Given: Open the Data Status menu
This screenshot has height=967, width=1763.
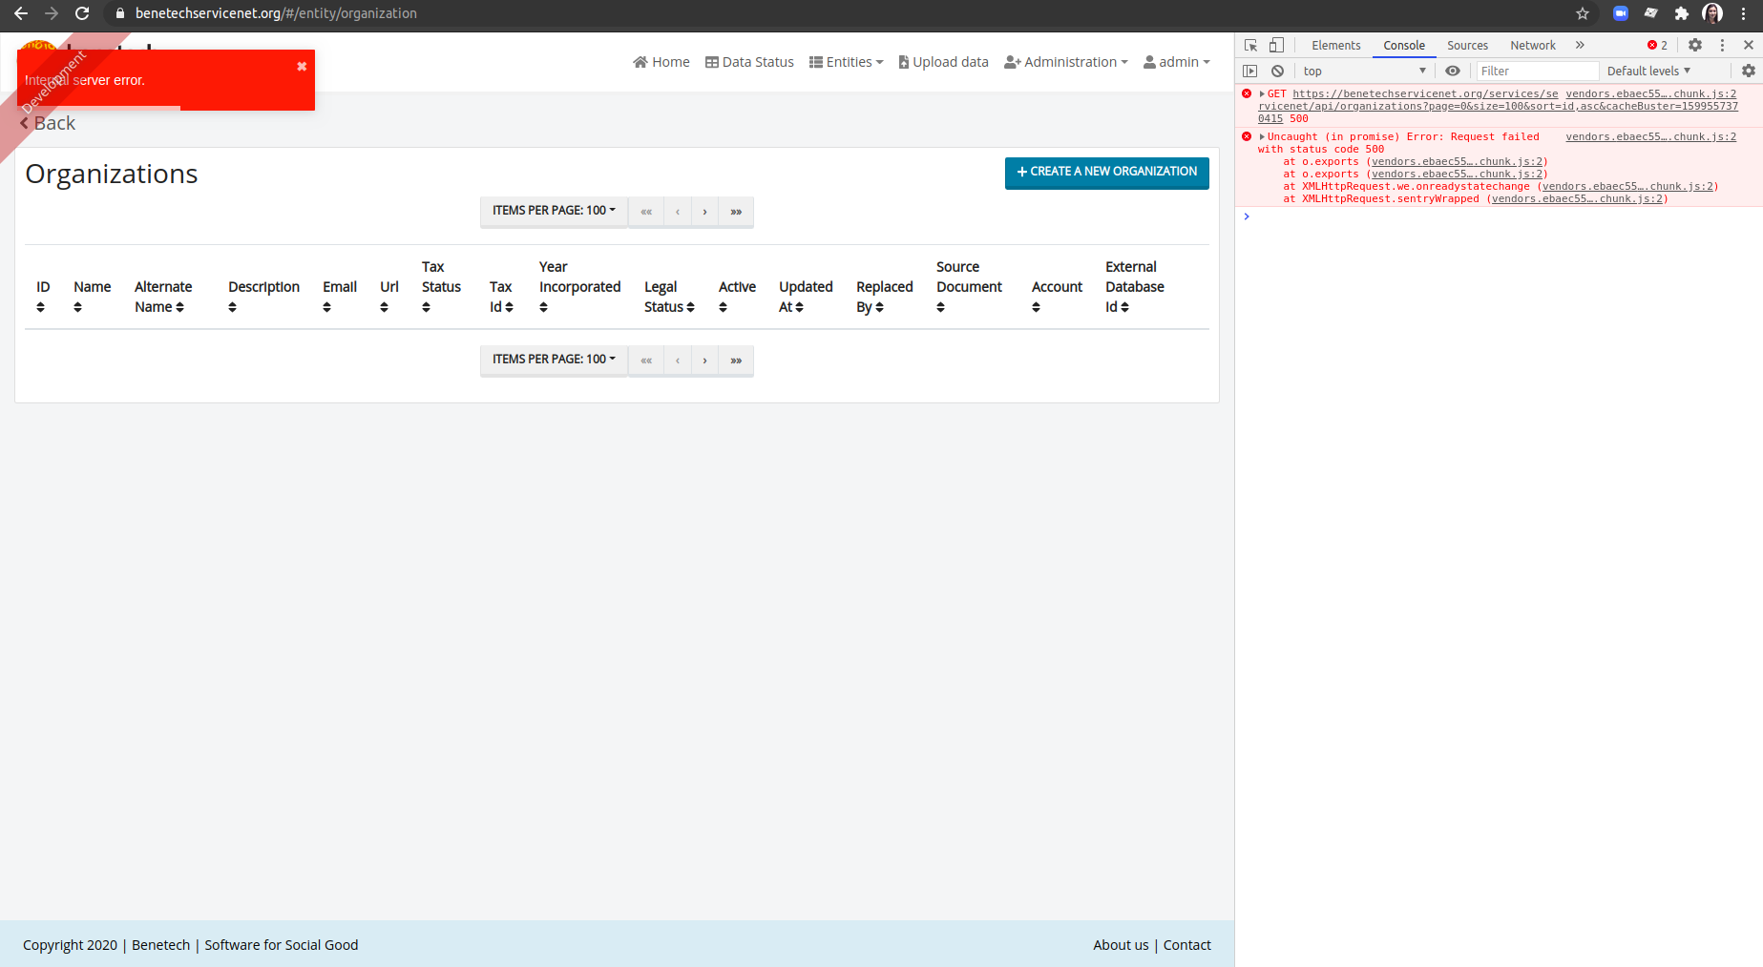Looking at the screenshot, I should pyautogui.click(x=749, y=61).
